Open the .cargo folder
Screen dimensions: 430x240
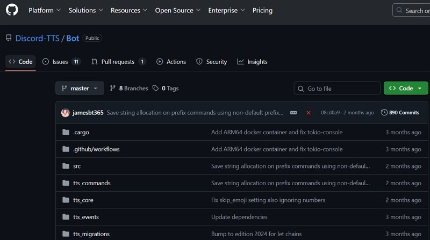pos(81,132)
